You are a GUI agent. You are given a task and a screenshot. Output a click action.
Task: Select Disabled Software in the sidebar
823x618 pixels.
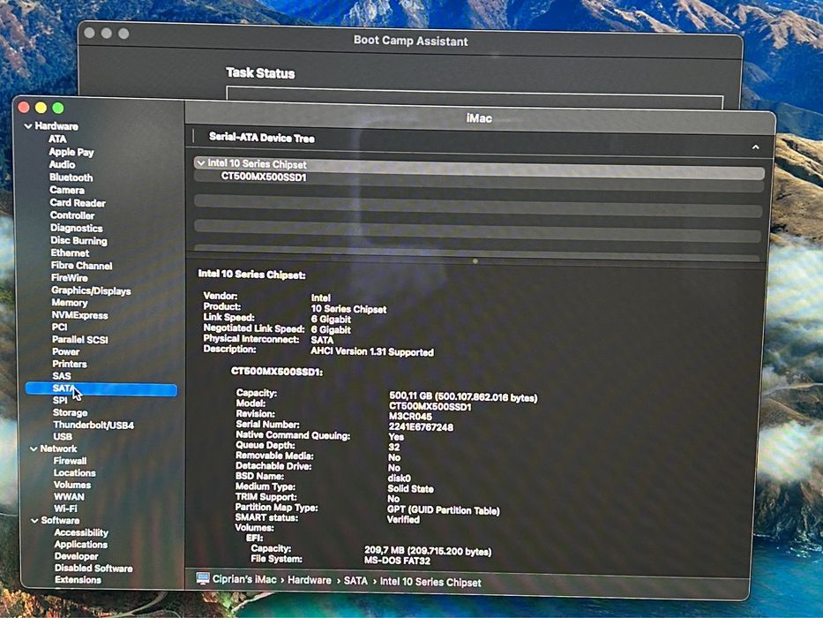94,569
